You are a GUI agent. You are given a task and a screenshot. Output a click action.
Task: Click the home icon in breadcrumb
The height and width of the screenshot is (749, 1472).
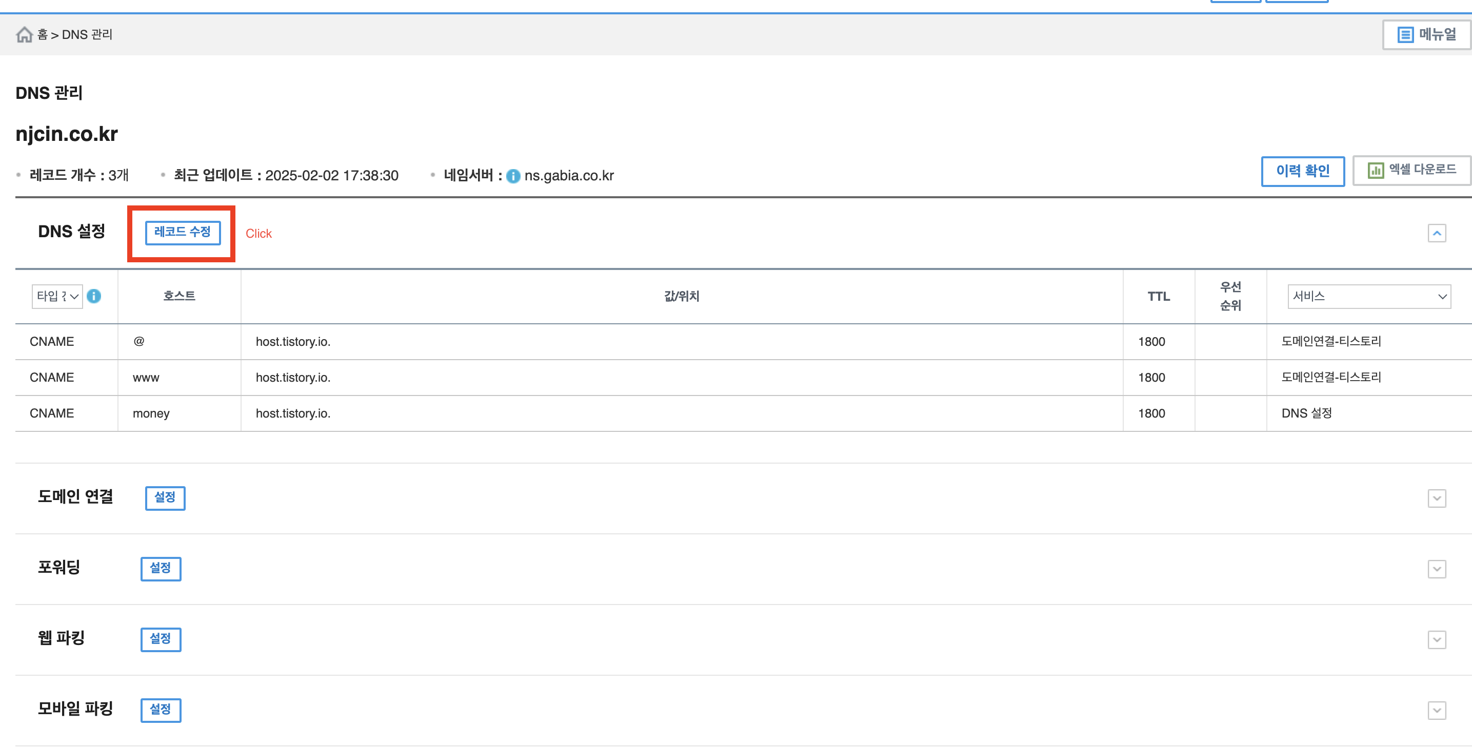(24, 35)
